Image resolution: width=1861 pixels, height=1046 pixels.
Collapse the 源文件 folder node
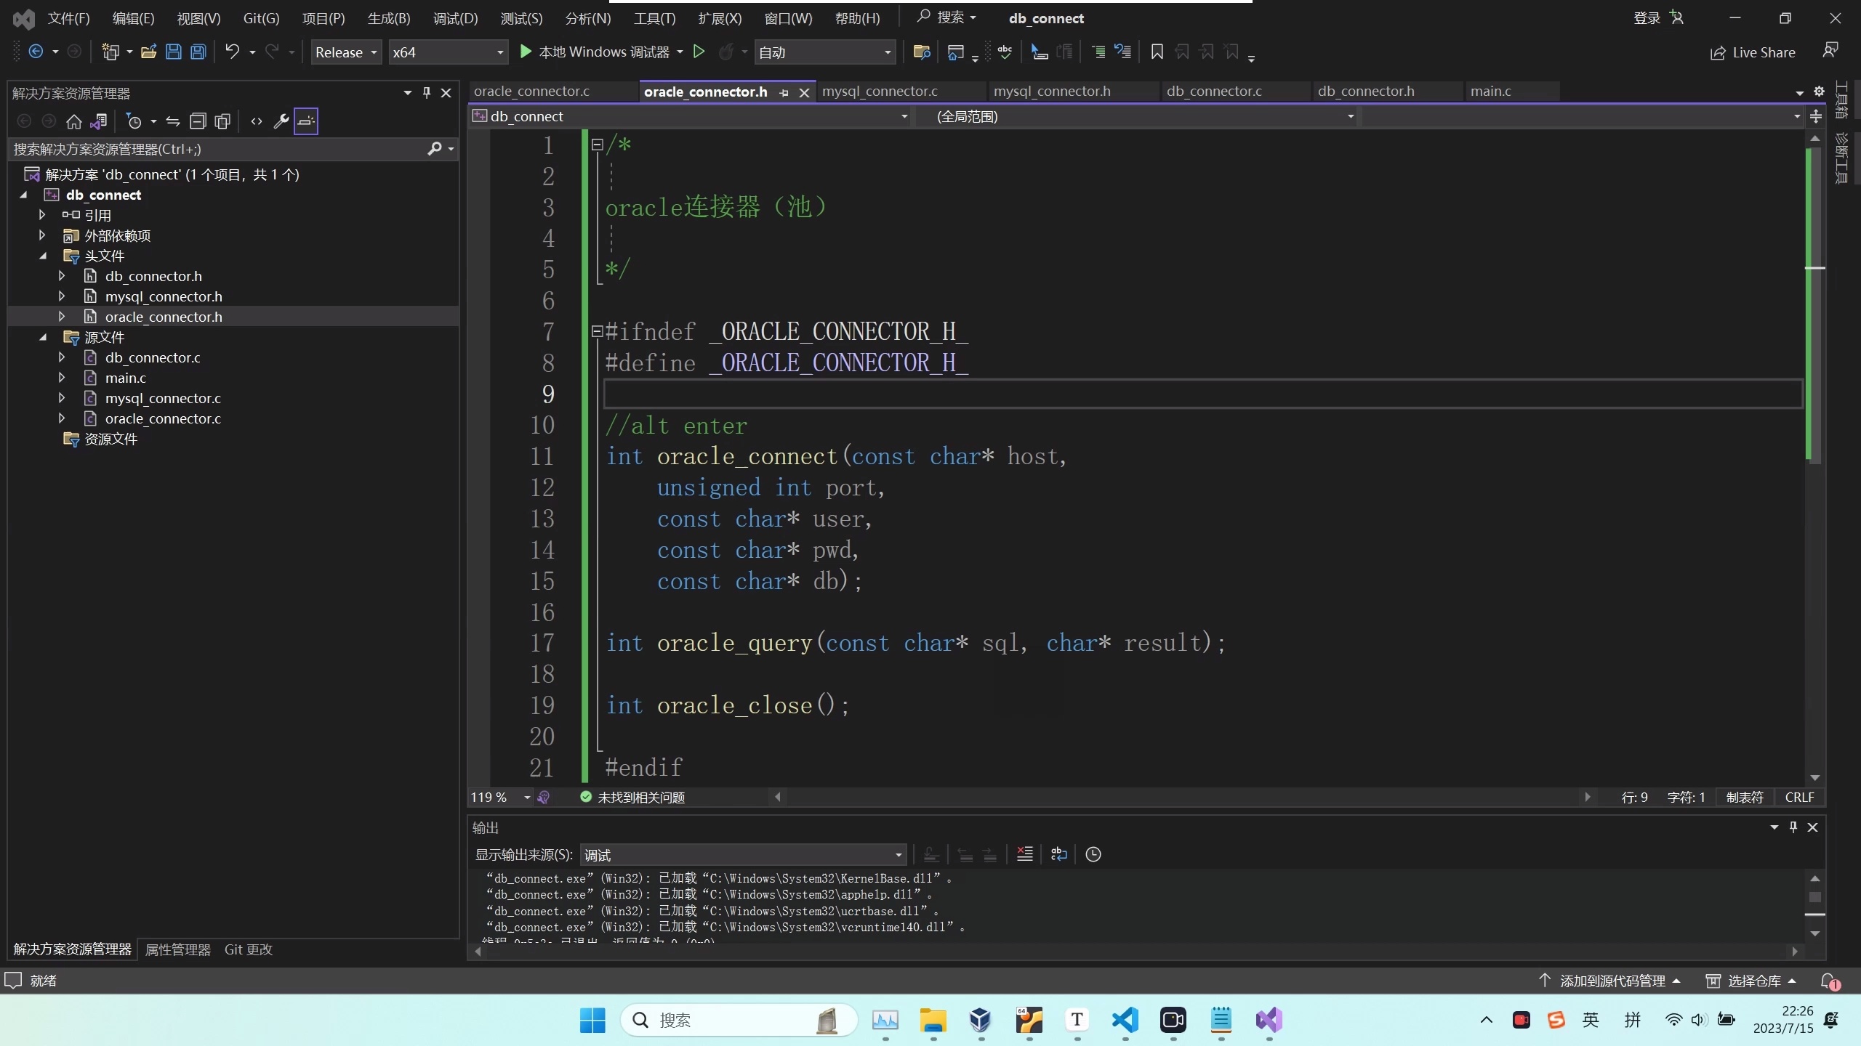[43, 337]
